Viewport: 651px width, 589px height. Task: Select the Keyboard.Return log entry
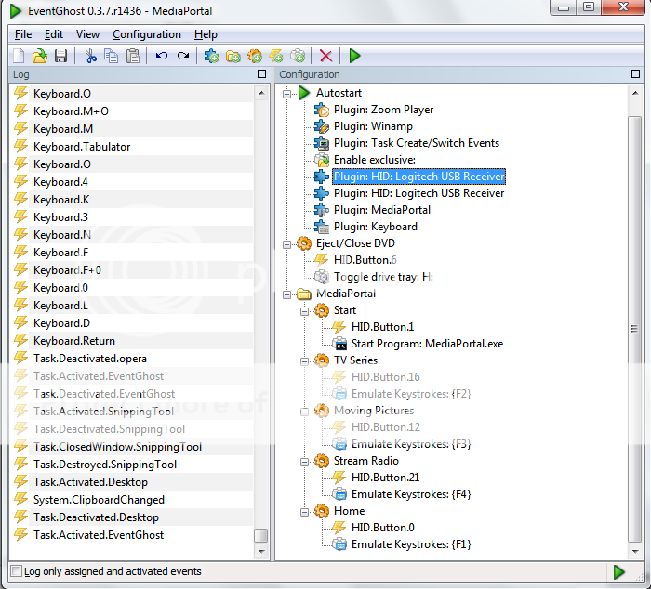pyautogui.click(x=74, y=341)
